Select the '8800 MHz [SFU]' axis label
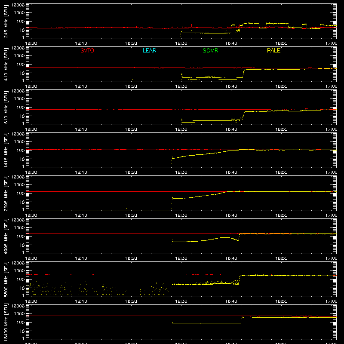Screen dimensions: 344x344 coord(6,279)
